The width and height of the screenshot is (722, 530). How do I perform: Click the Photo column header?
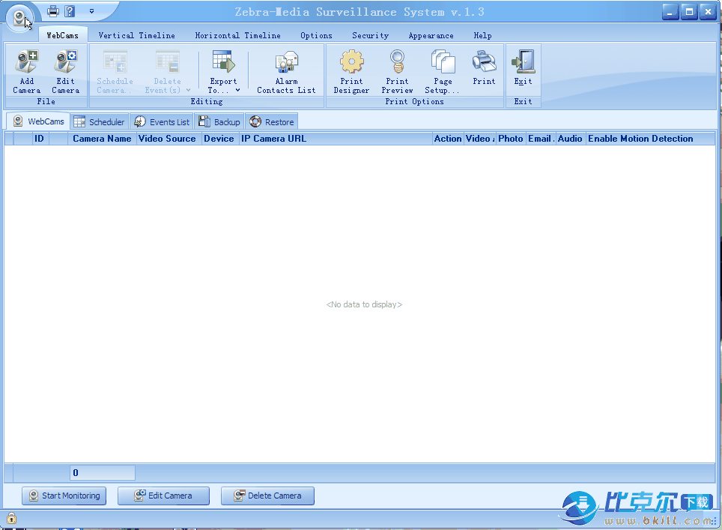pos(510,138)
